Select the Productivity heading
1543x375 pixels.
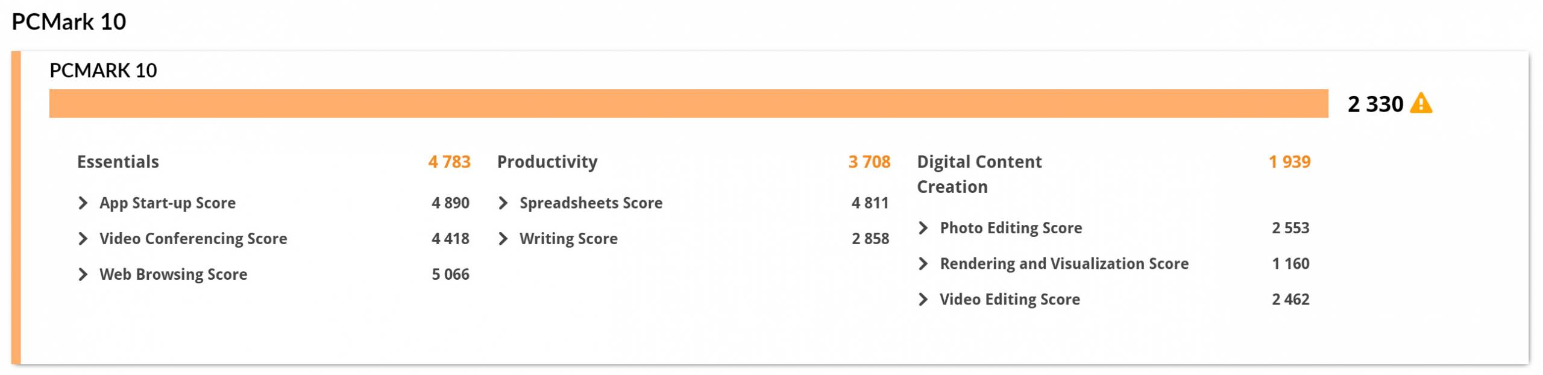(x=547, y=162)
